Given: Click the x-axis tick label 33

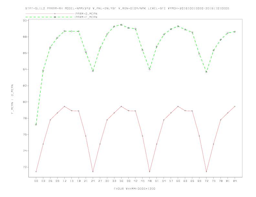Looking at the screenshot, I should [x=114, y=181].
